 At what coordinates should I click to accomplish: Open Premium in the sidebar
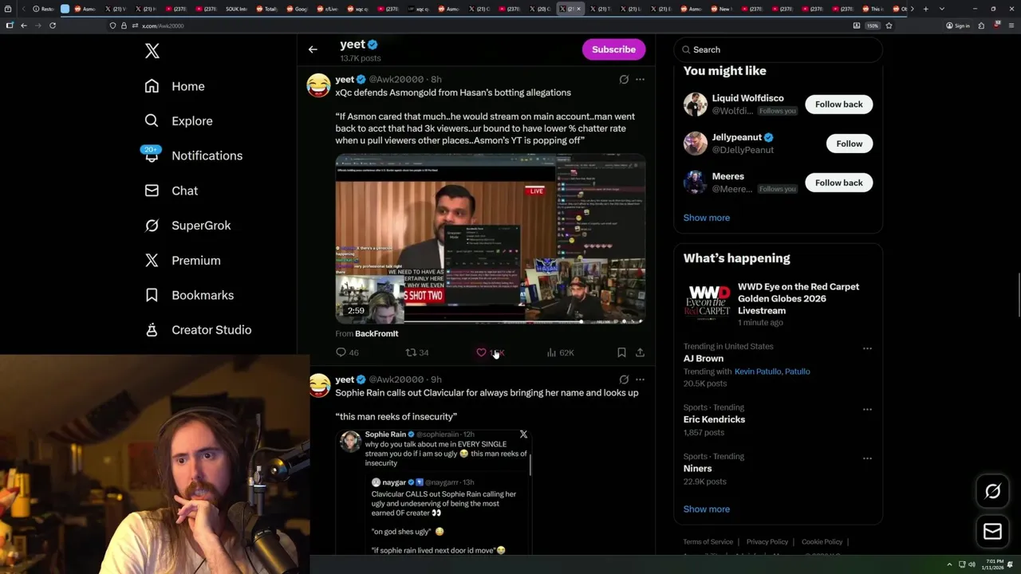coord(182,261)
